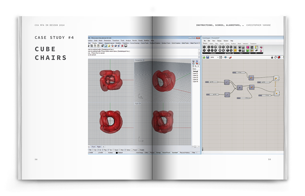Toggle the Tan osnap checkbox

(108, 150)
